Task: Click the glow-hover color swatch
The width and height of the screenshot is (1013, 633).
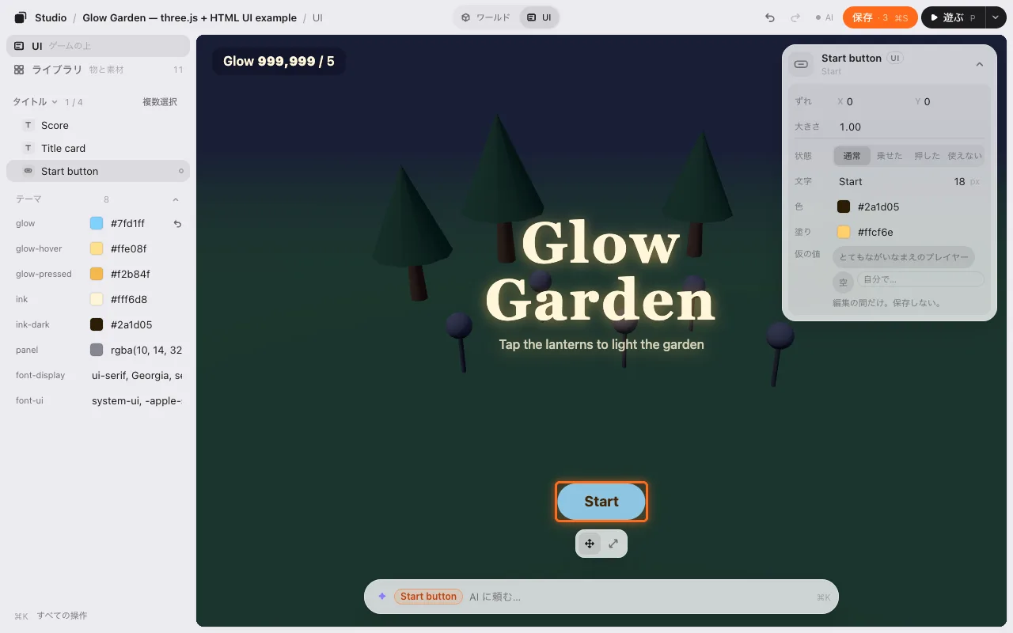Action: click(97, 248)
